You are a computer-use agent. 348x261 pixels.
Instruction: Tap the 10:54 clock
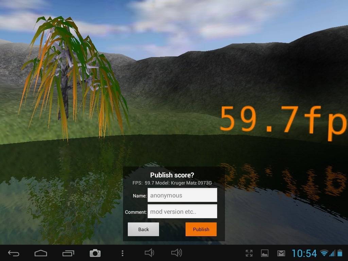pos(304,253)
